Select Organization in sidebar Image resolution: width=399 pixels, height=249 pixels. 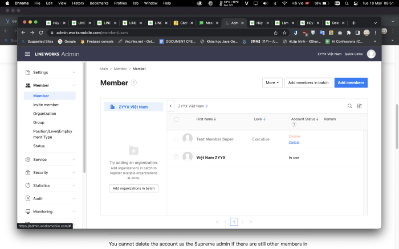pos(44,114)
